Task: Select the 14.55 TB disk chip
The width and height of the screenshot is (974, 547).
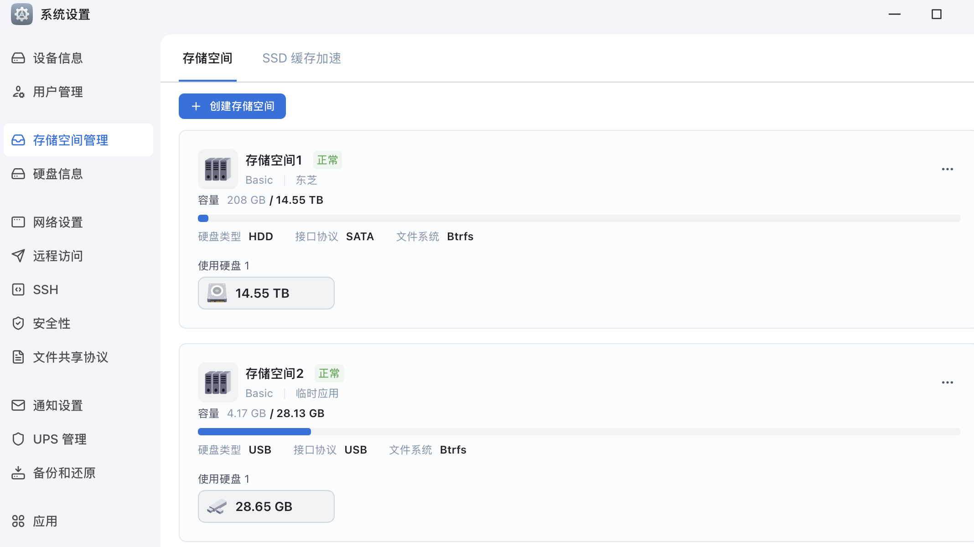Action: tap(266, 293)
